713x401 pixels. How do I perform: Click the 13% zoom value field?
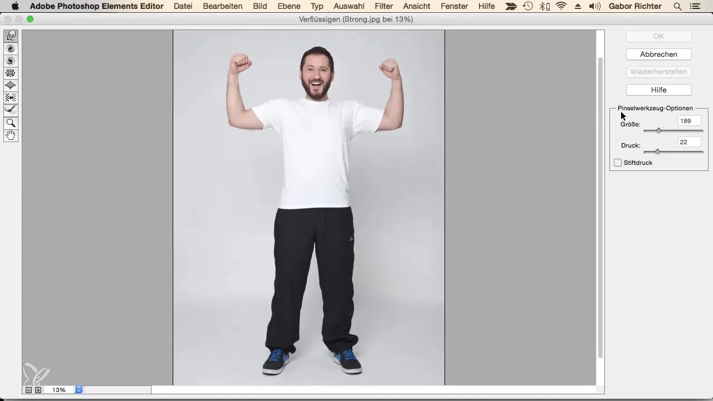[58, 390]
